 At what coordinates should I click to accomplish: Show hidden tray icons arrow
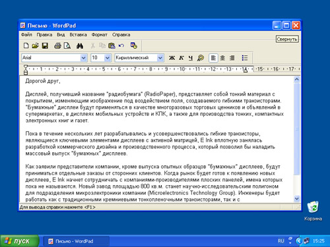tap(298, 241)
